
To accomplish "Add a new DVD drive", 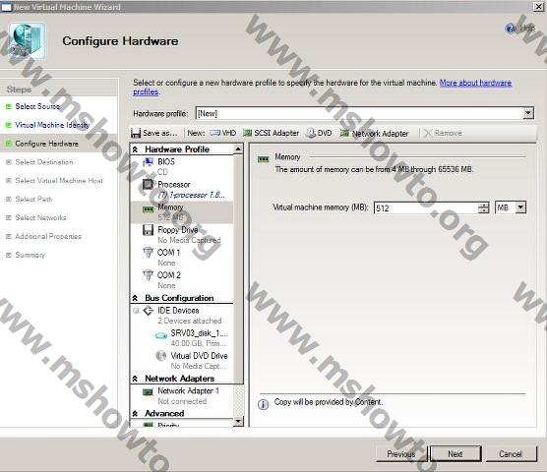I will [x=319, y=133].
